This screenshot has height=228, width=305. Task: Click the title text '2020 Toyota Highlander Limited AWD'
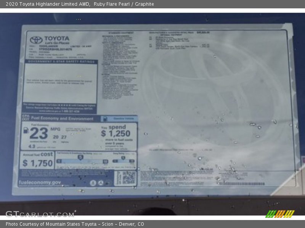click(x=48, y=4)
